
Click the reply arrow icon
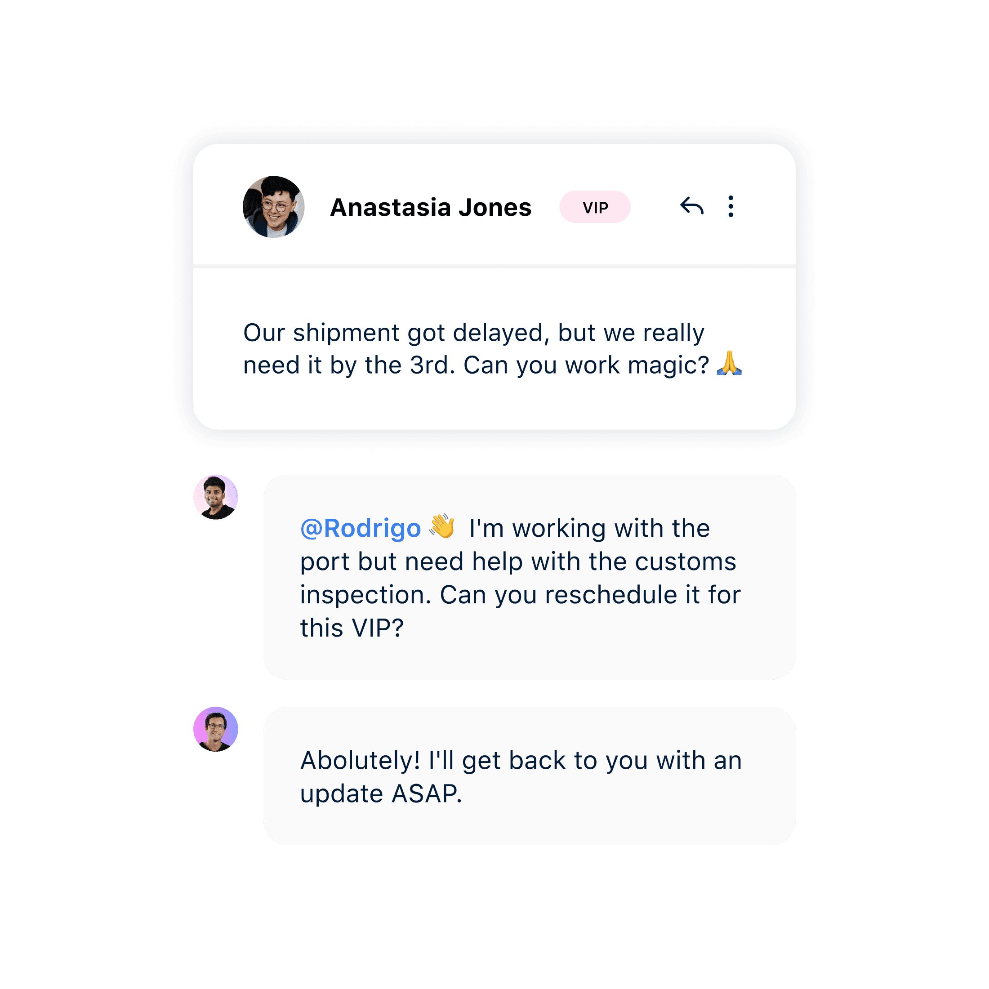tap(691, 206)
